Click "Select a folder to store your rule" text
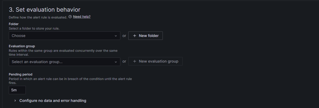 coord(34,28)
